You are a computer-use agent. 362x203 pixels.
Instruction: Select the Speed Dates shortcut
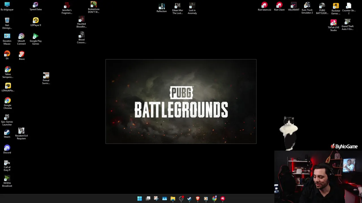(36, 6)
